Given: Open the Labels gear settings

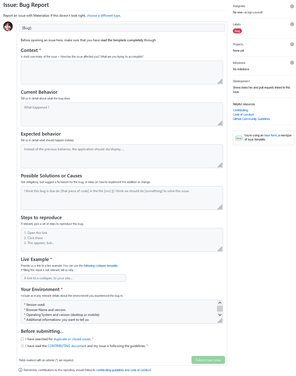Looking at the screenshot, I should point(292,24).
